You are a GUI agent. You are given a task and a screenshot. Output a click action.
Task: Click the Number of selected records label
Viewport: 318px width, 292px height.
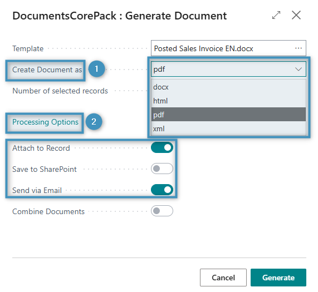60,91
